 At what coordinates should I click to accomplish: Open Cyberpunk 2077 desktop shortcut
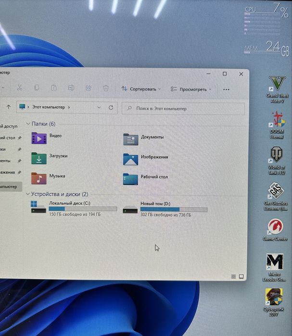click(x=274, y=302)
